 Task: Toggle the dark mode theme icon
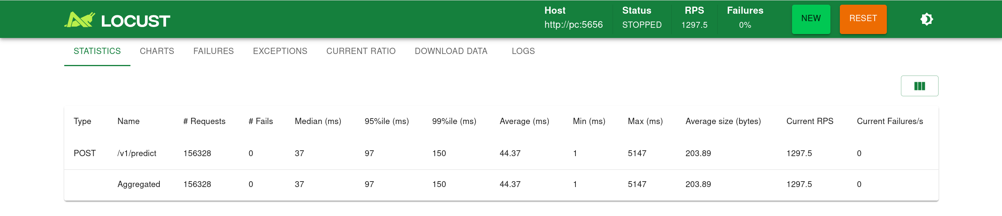click(927, 19)
